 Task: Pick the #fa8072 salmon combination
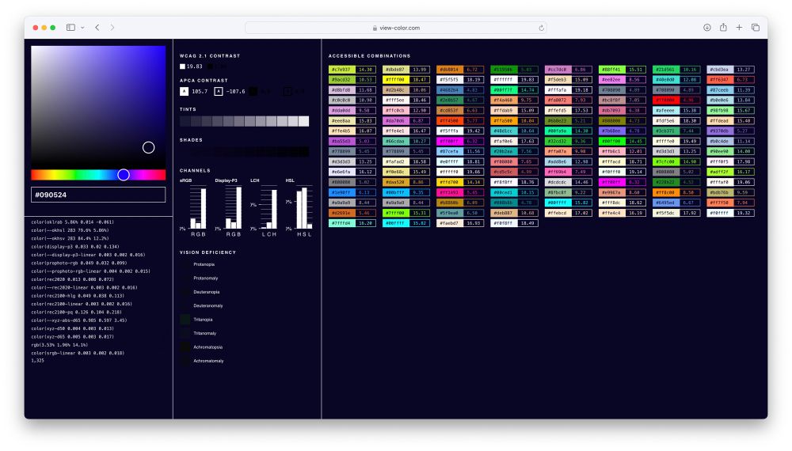point(568,100)
